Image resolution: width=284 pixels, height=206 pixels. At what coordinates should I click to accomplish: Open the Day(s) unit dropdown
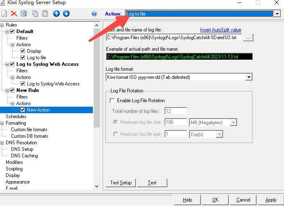click(x=219, y=134)
